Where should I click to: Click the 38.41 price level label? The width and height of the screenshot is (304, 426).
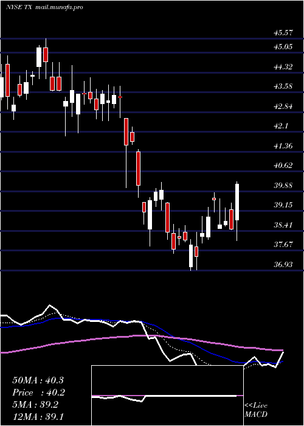(x=283, y=225)
